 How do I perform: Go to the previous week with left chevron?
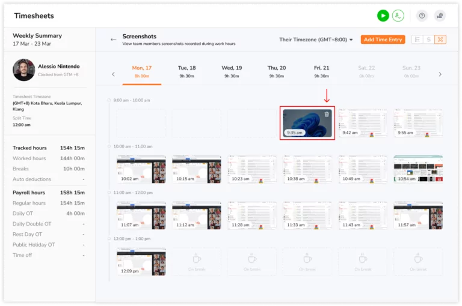pos(113,74)
